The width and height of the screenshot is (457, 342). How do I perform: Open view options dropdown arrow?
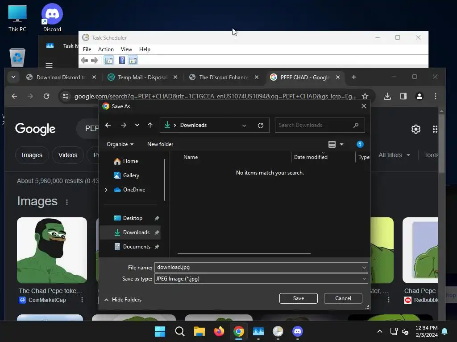(341, 144)
